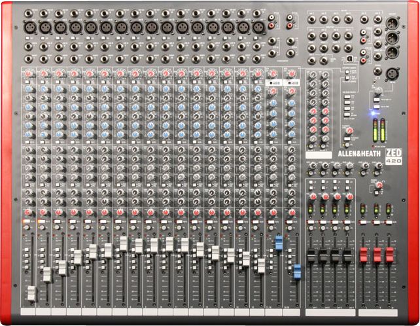The height and width of the screenshot is (326, 420).
Task: Select the white label strip under matrix knobs
Action: pos(319,155)
